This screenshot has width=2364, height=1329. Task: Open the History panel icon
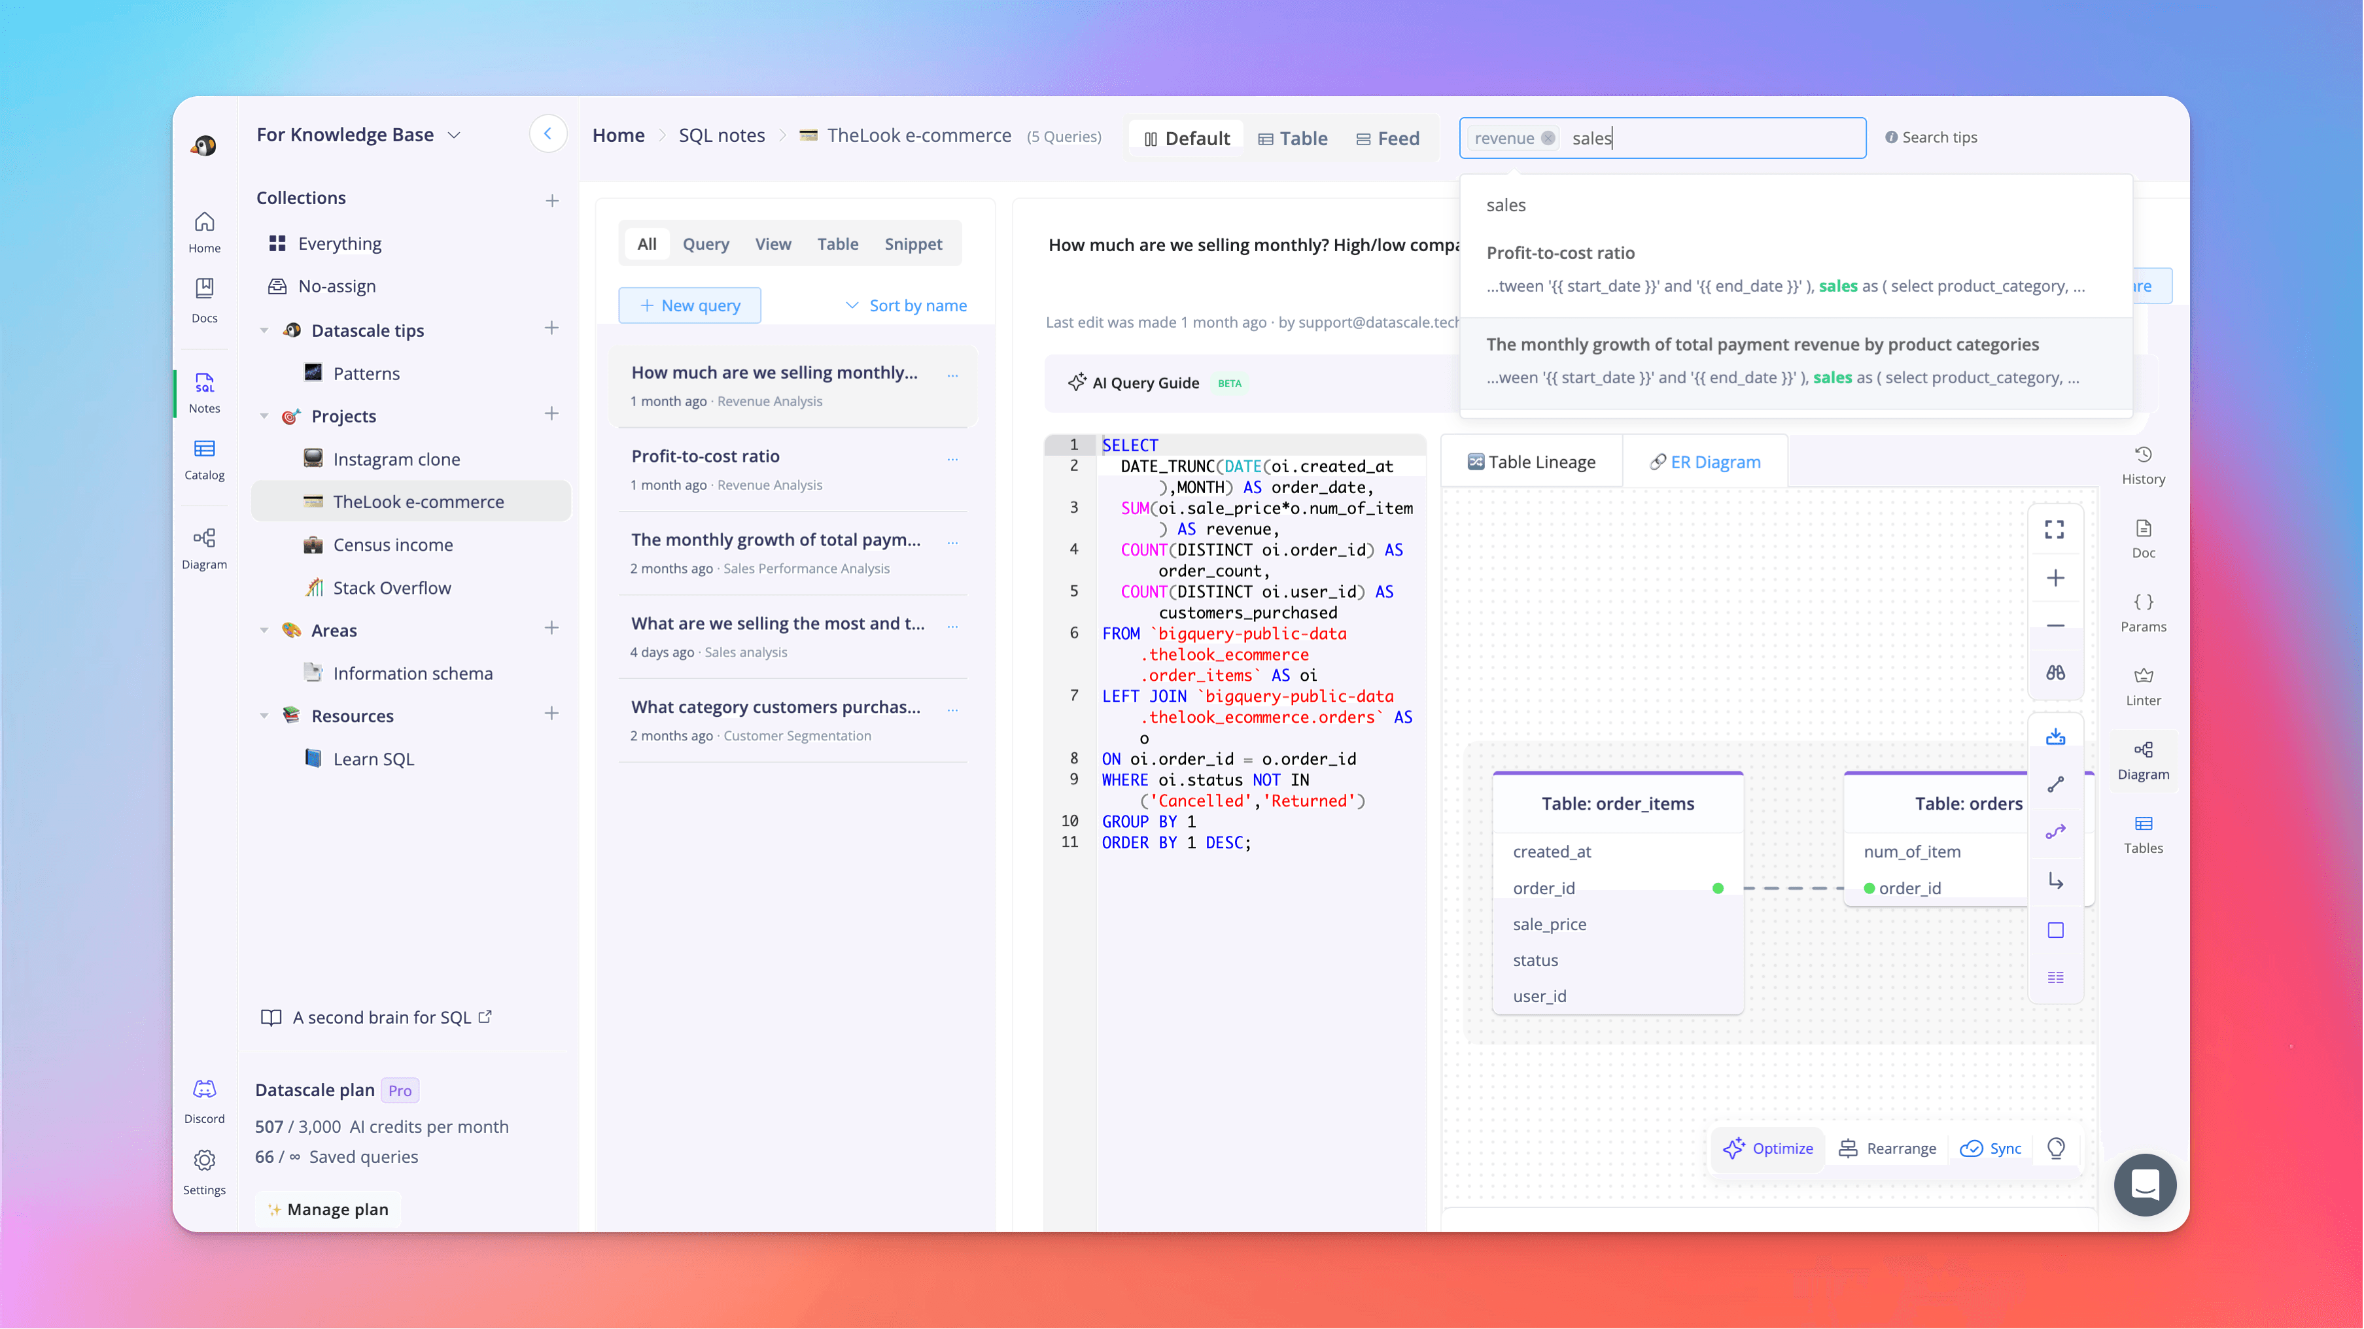pyautogui.click(x=2143, y=455)
